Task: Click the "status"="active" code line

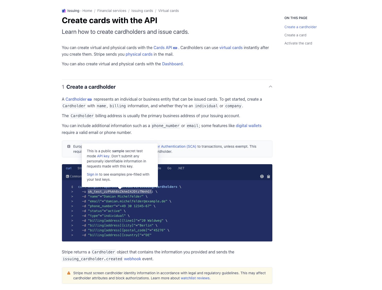Action: 105,211
